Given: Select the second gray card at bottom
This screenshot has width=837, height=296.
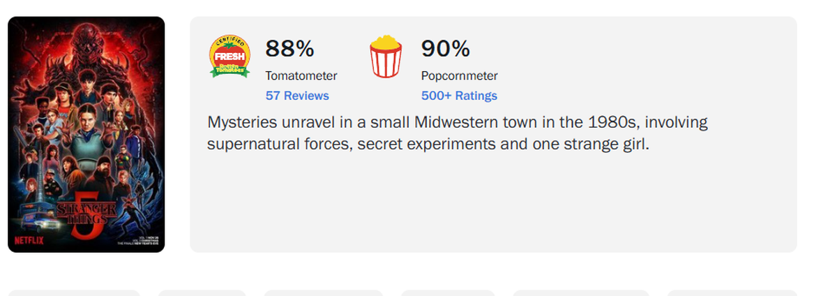Looking at the screenshot, I should 202,293.
